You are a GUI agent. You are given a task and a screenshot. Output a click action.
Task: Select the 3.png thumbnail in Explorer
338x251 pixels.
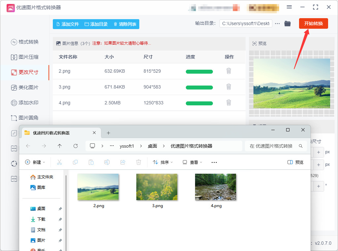tap(157, 187)
